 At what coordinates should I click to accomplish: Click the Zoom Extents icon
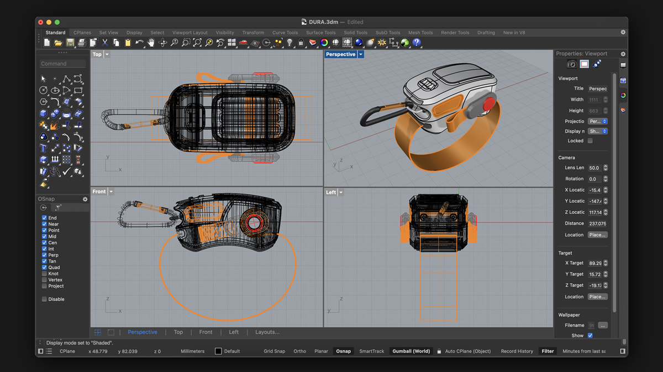[197, 43]
